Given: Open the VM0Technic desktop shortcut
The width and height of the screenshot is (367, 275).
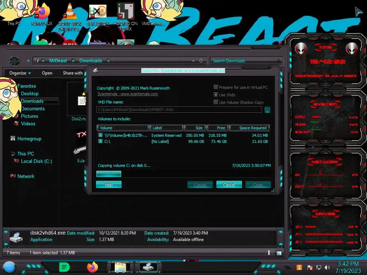Looking at the screenshot, I should click(x=153, y=13).
